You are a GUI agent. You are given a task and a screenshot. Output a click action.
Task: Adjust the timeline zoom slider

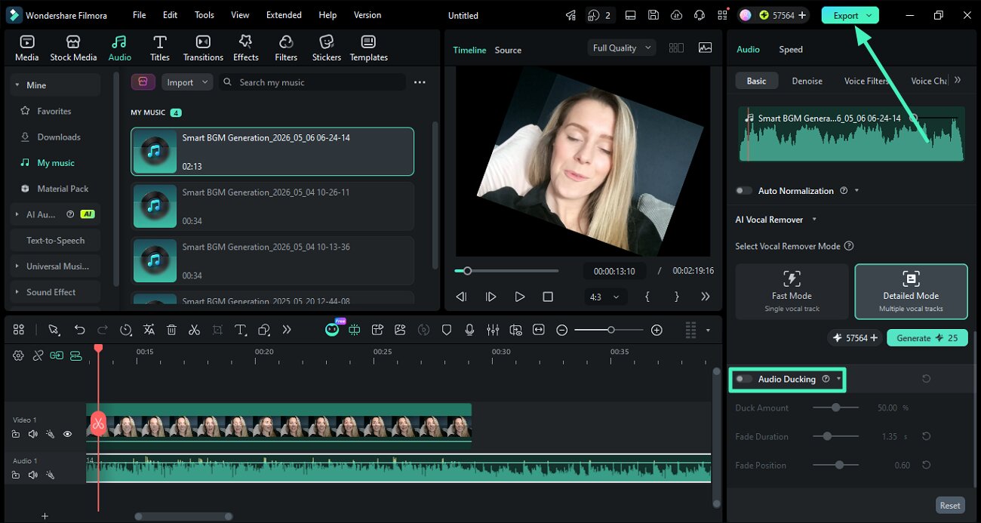coord(610,330)
